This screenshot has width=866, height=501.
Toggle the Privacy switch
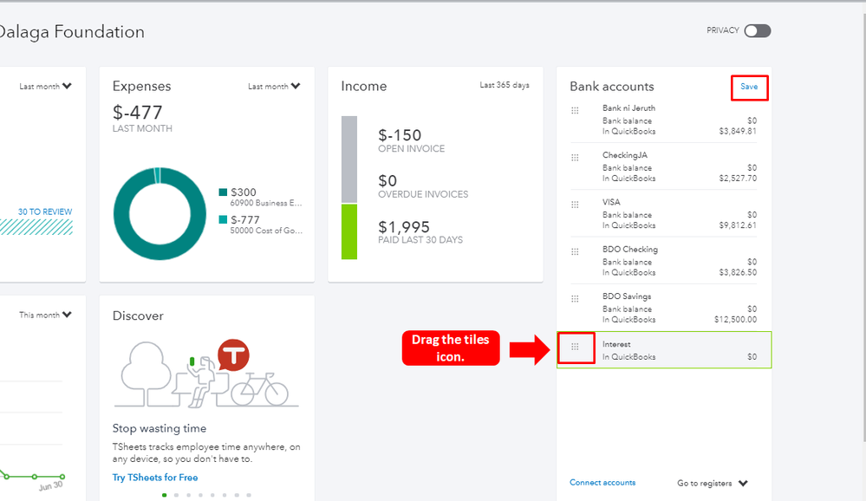coord(757,31)
